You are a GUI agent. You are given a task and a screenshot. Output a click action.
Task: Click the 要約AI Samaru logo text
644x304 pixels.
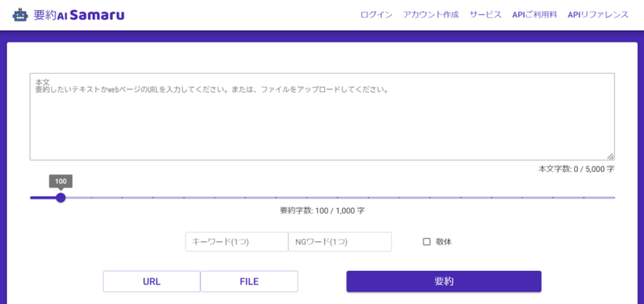coord(79,15)
